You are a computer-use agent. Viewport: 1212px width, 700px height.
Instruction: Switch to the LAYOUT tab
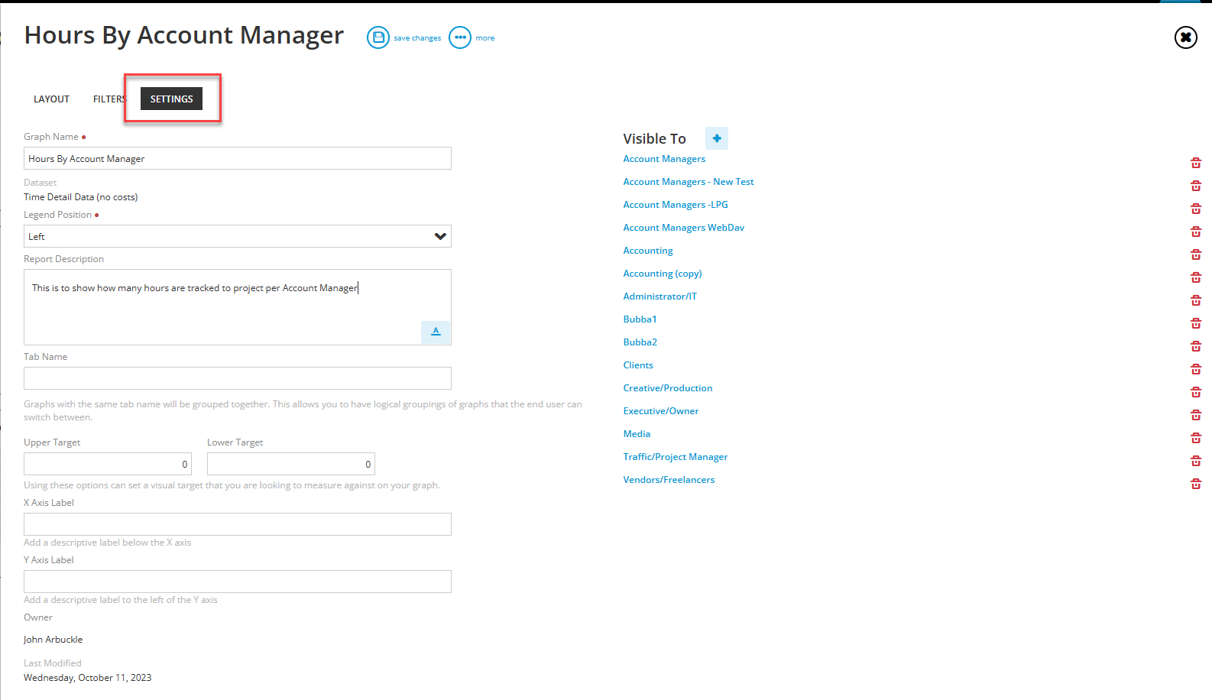pyautogui.click(x=51, y=99)
